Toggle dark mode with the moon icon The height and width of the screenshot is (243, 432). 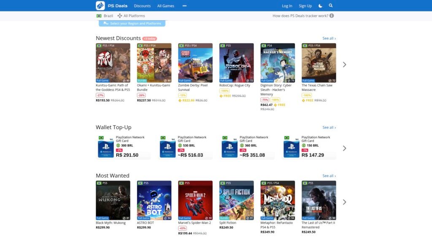[x=320, y=6]
